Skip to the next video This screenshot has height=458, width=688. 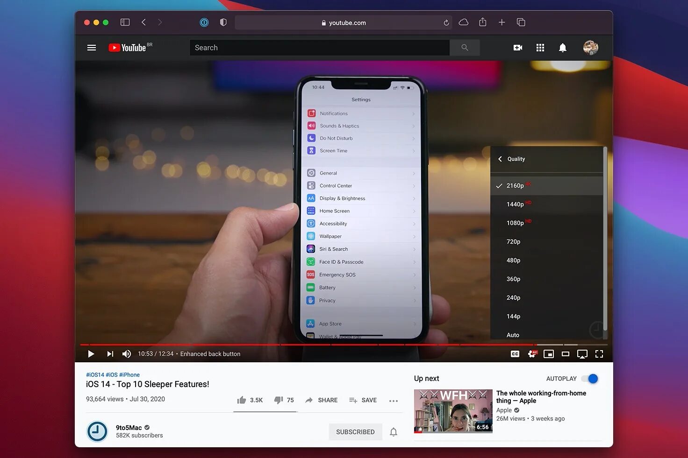pyautogui.click(x=110, y=354)
